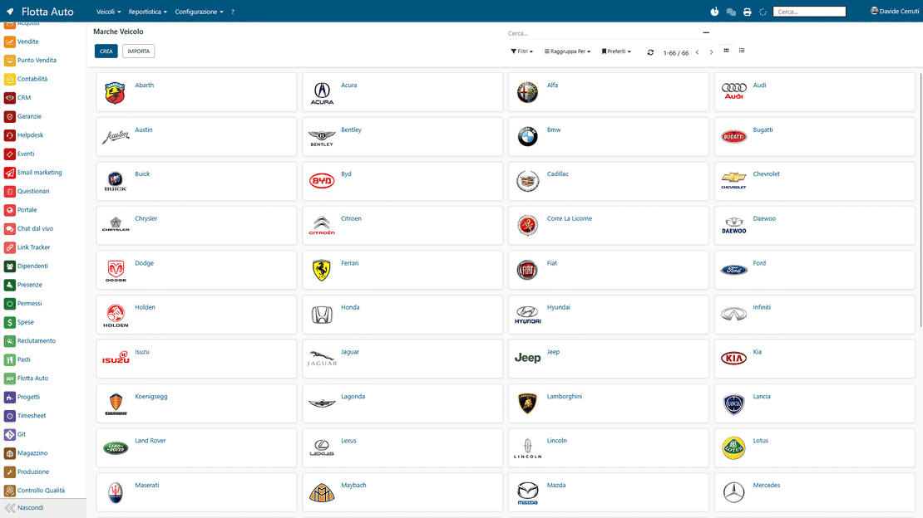Open the Produzione sidebar link
Image resolution: width=923 pixels, height=518 pixels.
coord(33,472)
